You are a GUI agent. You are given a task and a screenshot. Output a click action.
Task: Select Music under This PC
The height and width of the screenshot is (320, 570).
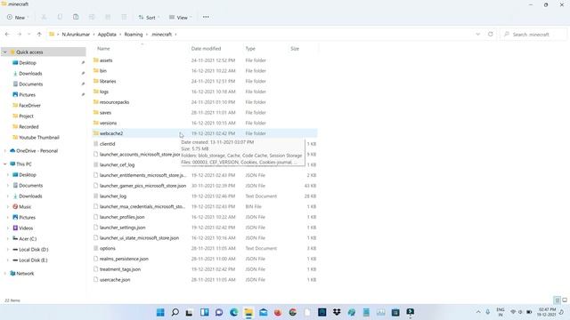(x=25, y=207)
